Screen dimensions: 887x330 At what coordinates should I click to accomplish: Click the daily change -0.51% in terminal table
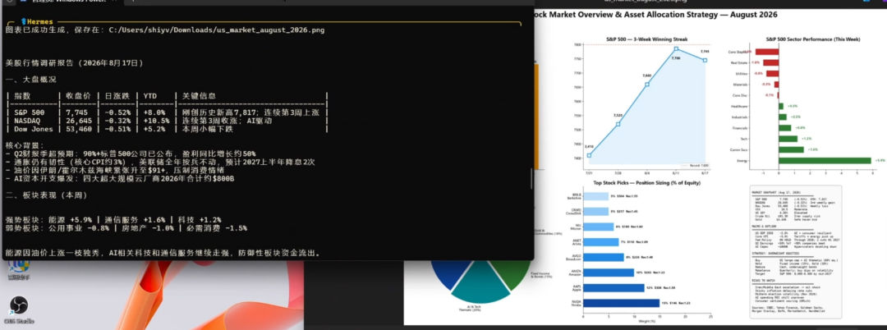point(116,130)
